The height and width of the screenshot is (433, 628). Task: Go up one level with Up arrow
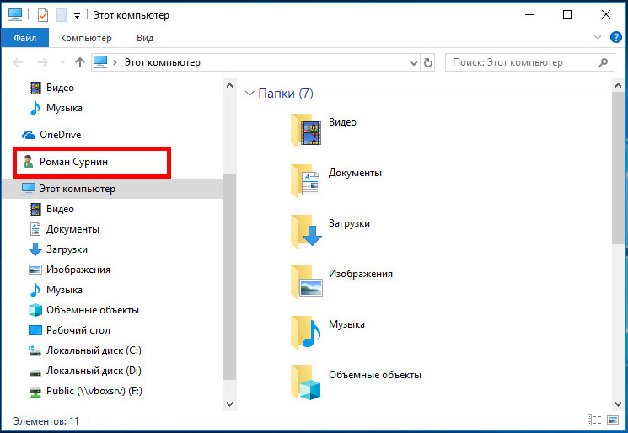[80, 62]
